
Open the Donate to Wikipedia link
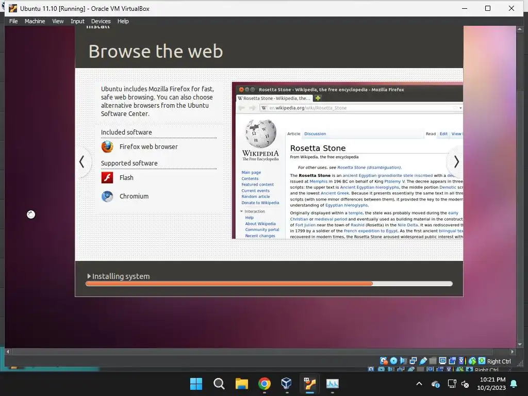coord(260,203)
